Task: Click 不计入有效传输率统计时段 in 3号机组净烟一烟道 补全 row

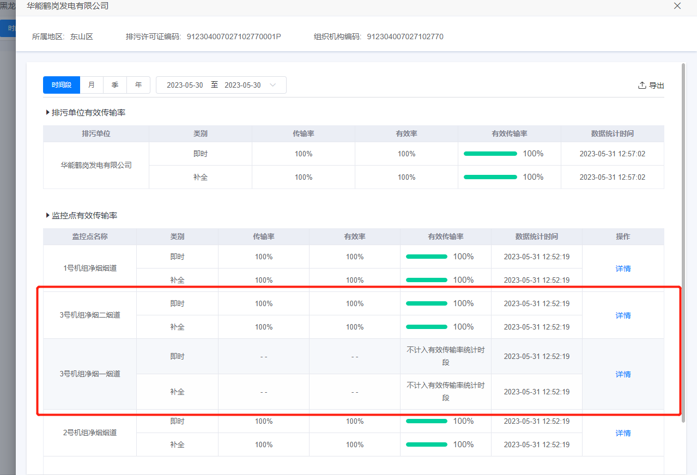Action: [x=446, y=392]
